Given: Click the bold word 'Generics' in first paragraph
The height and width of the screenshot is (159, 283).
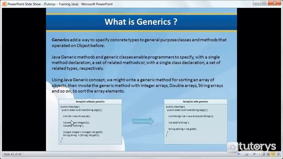Looking at the screenshot, I should (60, 40).
